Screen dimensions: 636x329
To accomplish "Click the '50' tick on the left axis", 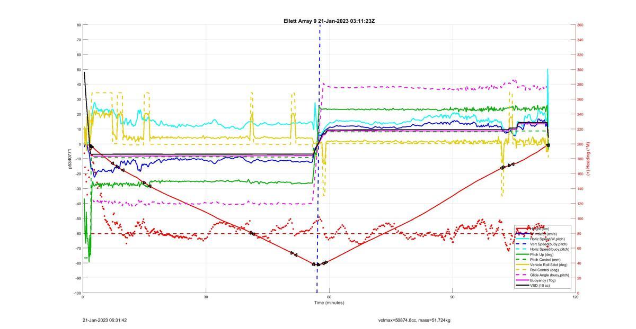I will pyautogui.click(x=78, y=70).
